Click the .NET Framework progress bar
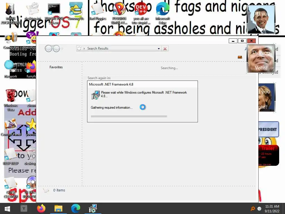This screenshot has width=285, height=214. click(x=129, y=116)
